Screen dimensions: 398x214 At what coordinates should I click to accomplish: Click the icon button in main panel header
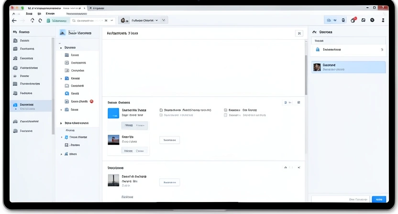[x=299, y=33]
